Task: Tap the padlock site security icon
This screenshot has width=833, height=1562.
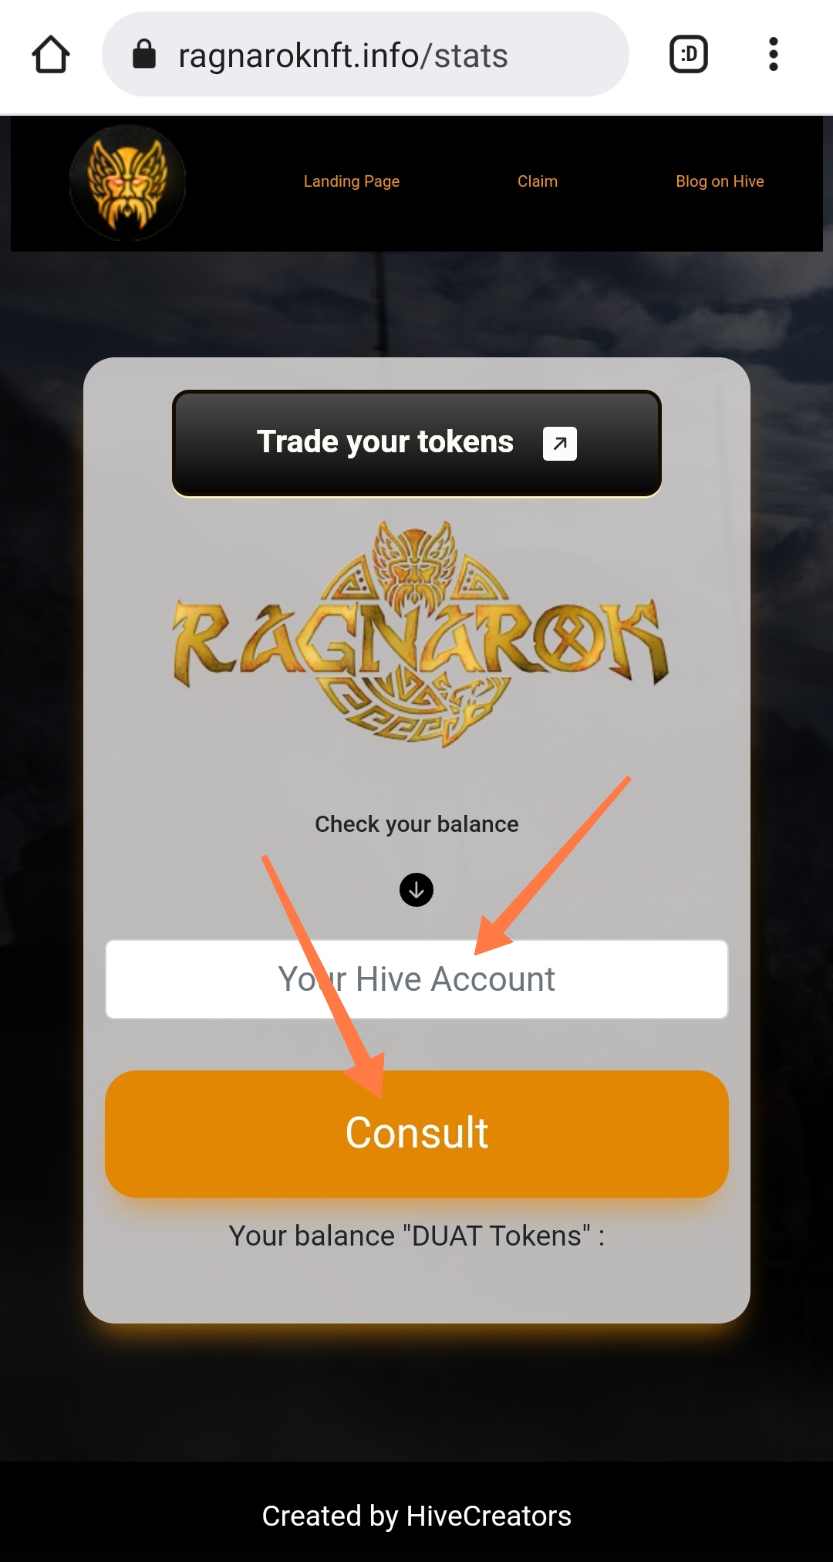Action: [144, 55]
